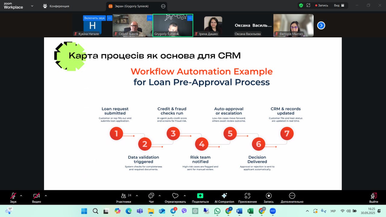
Task: Click the Loan request submitted step label
Action: pyautogui.click(x=115, y=111)
